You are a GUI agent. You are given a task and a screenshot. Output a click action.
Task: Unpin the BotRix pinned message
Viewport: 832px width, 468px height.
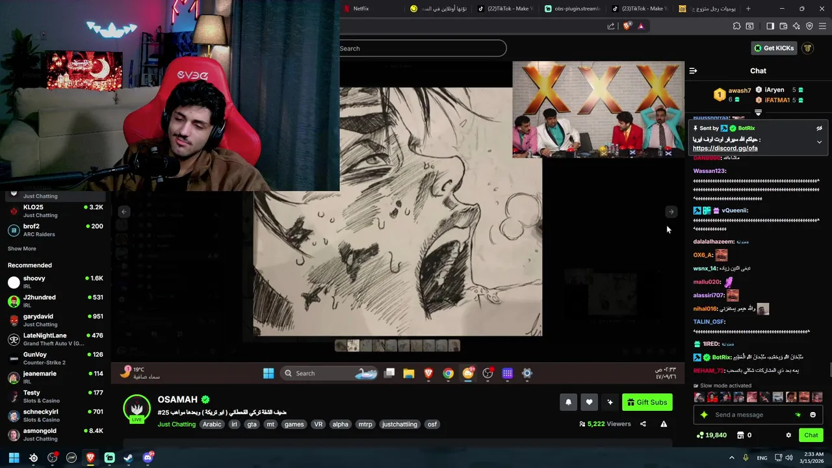(819, 128)
